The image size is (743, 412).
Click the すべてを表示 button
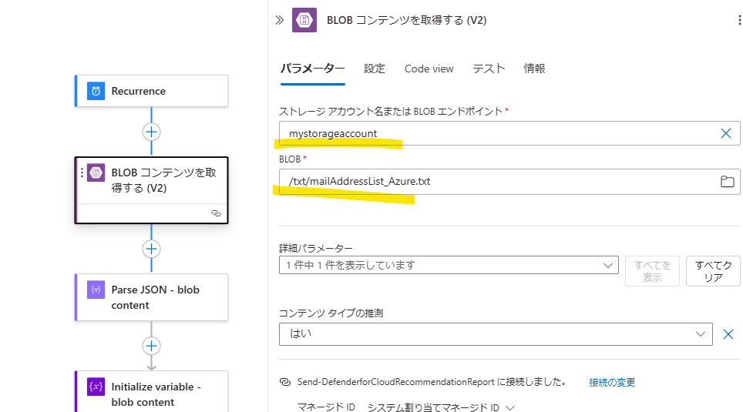[x=652, y=271]
